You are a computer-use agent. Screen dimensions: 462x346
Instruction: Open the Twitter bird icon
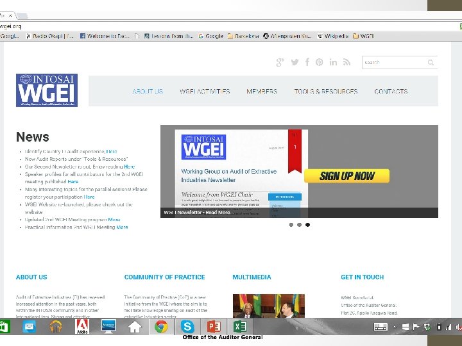tap(295, 62)
